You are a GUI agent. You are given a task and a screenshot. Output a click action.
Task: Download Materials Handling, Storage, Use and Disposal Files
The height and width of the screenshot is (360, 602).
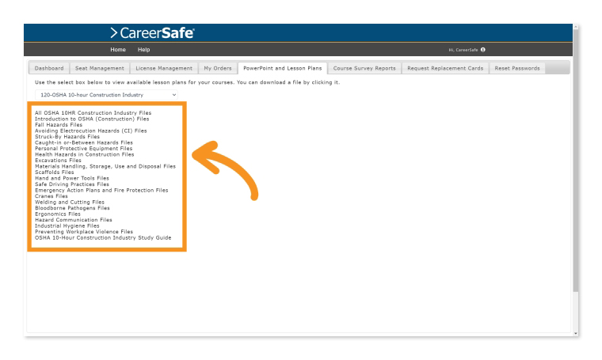pyautogui.click(x=105, y=166)
